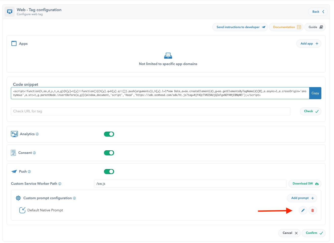Click the empty inbox icon
The image size is (334, 243).
168,56
